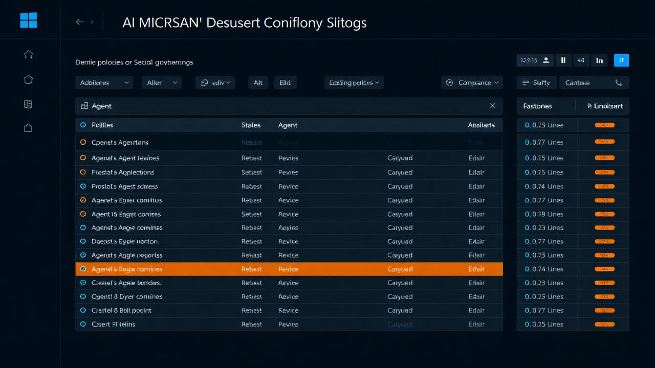This screenshot has height=368, width=655.
Task: Open the Windows logo start button
Action: [x=29, y=20]
